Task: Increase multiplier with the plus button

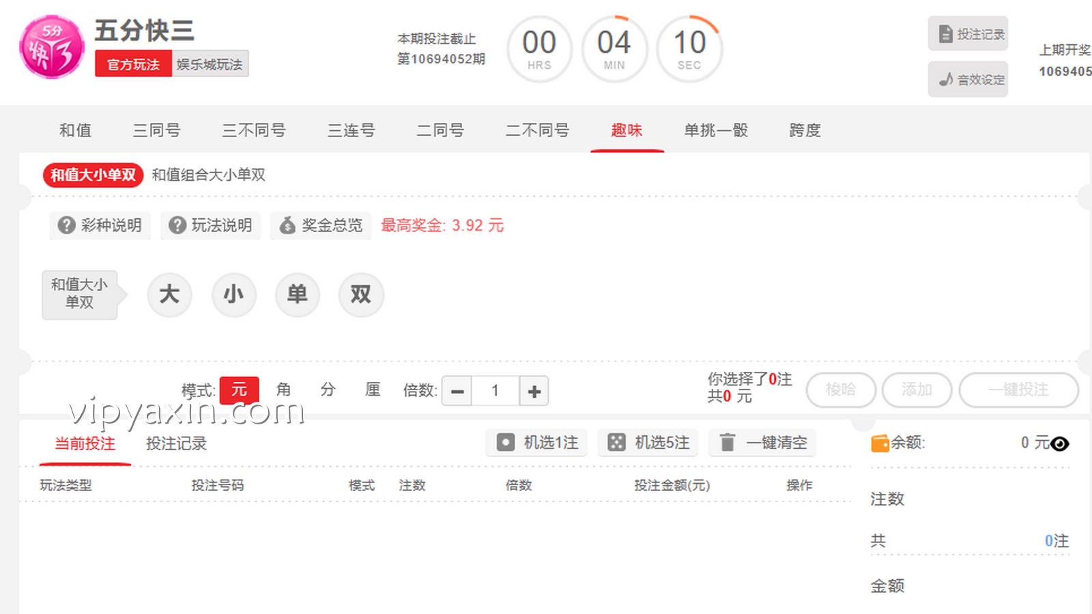Action: [534, 391]
